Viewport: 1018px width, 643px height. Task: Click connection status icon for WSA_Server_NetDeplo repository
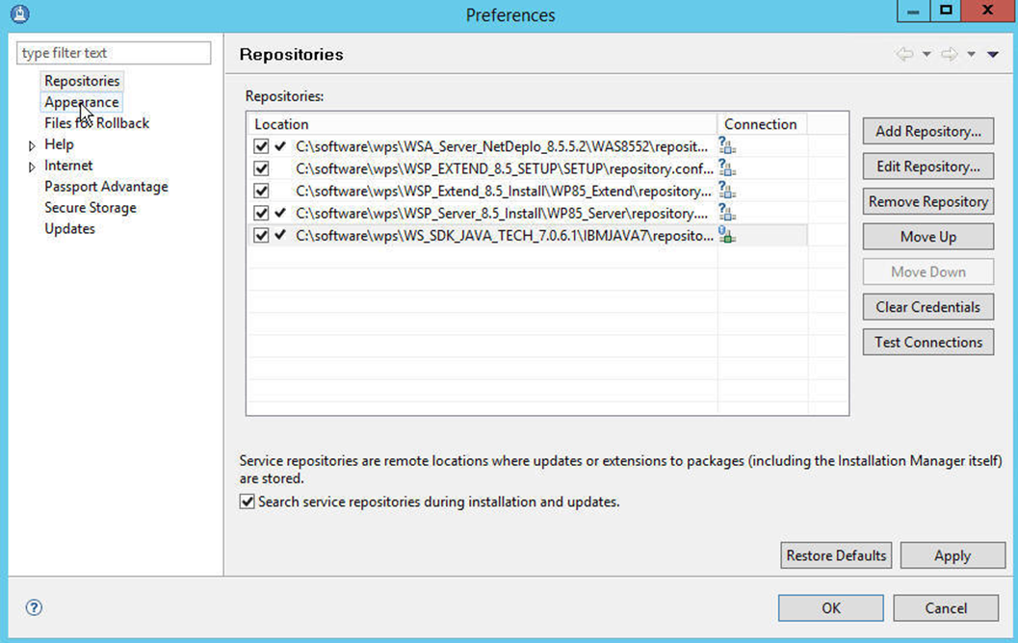click(727, 146)
